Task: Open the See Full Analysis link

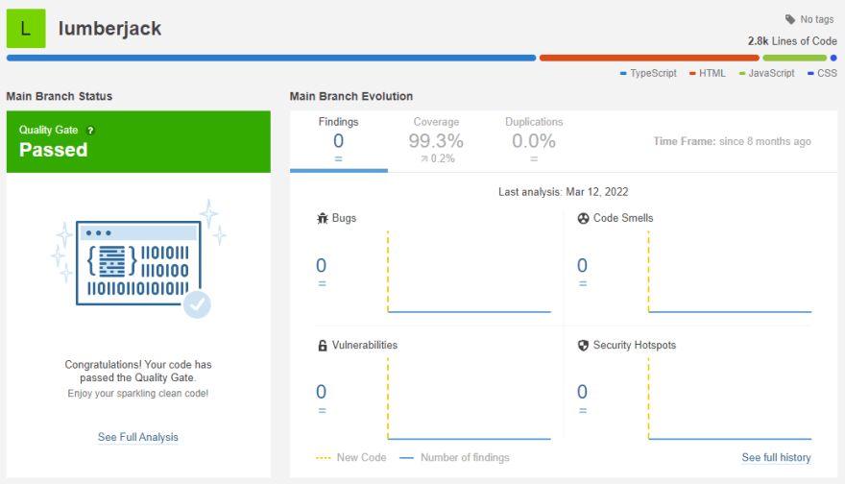Action: pyautogui.click(x=138, y=437)
